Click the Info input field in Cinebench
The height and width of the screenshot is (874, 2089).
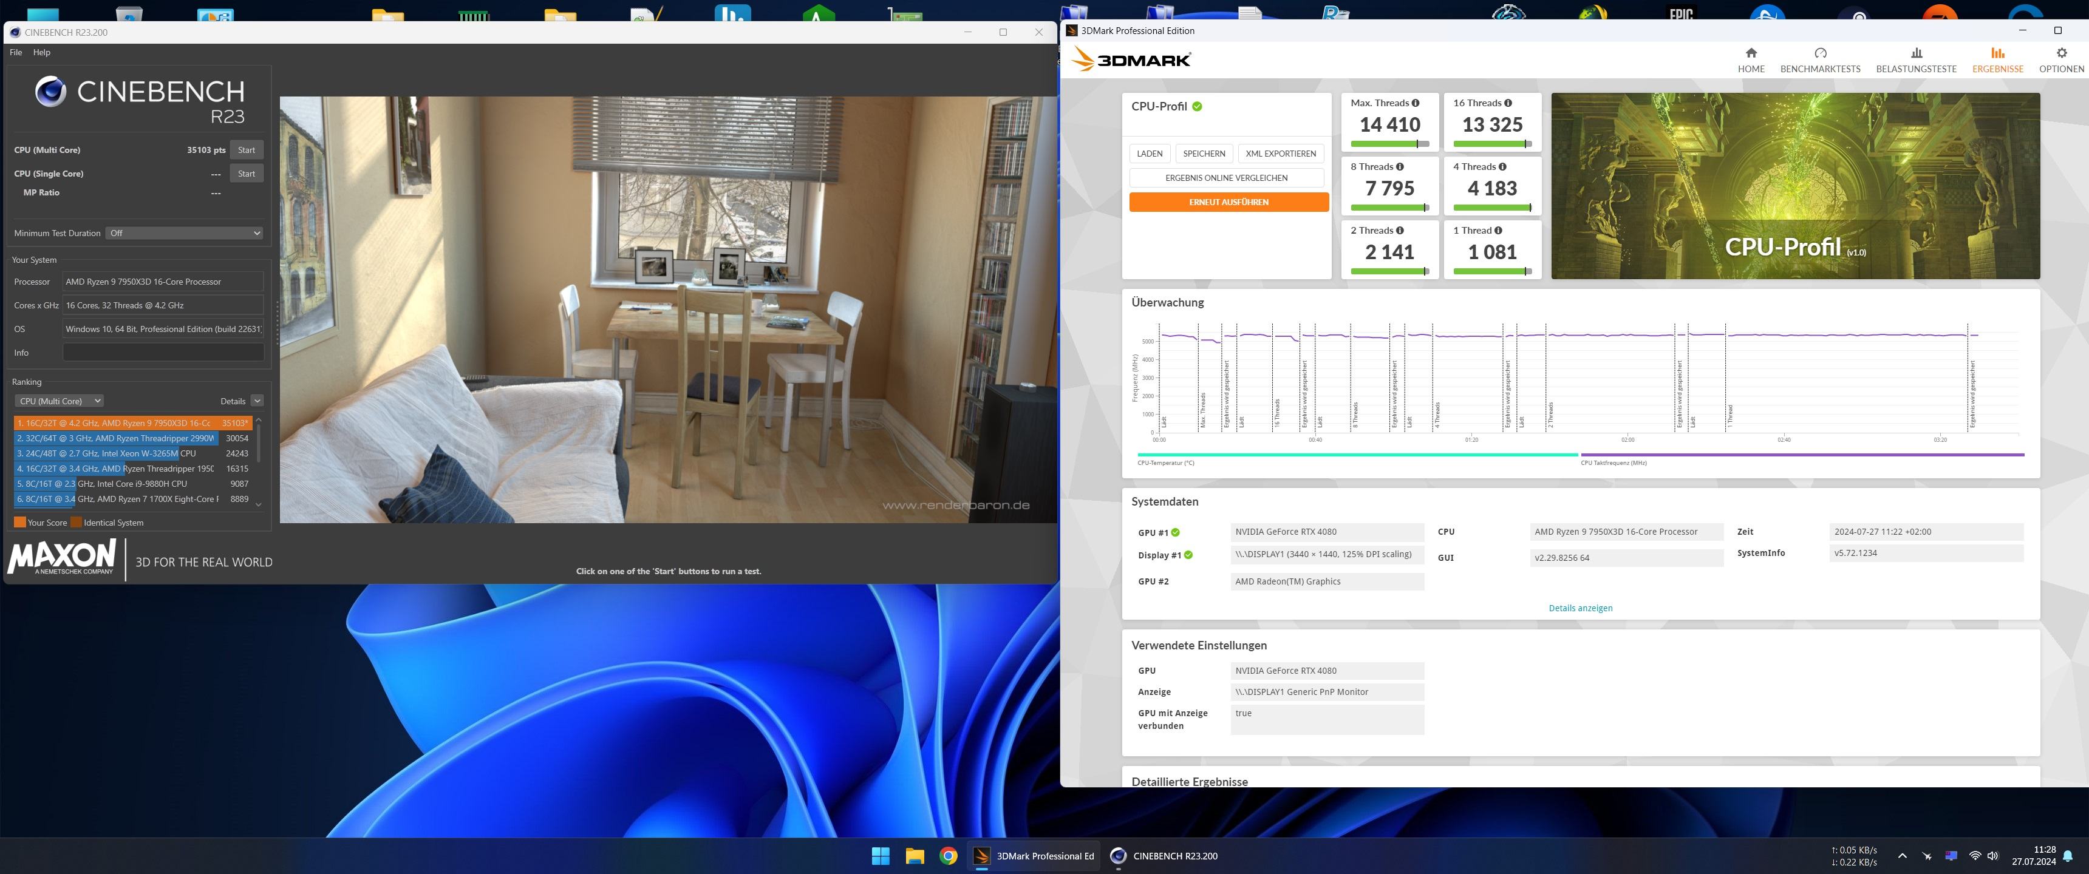[x=163, y=353]
